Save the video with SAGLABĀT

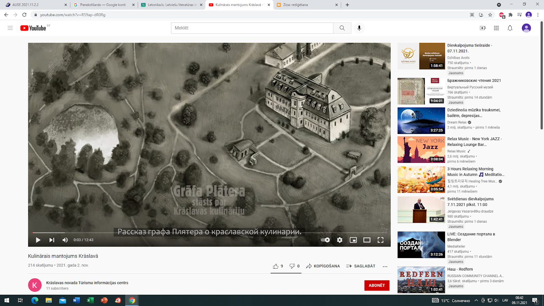coord(361,266)
